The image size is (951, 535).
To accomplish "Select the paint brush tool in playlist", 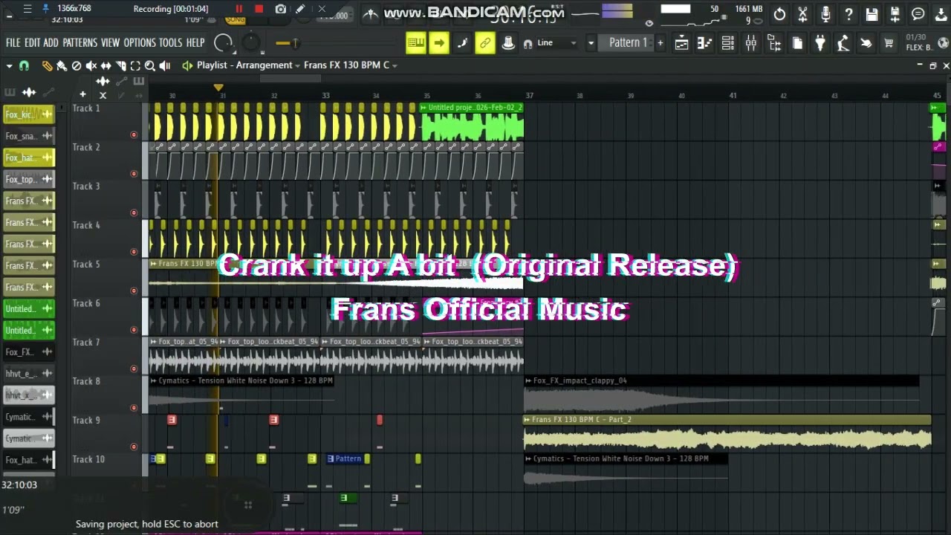I will coord(62,65).
